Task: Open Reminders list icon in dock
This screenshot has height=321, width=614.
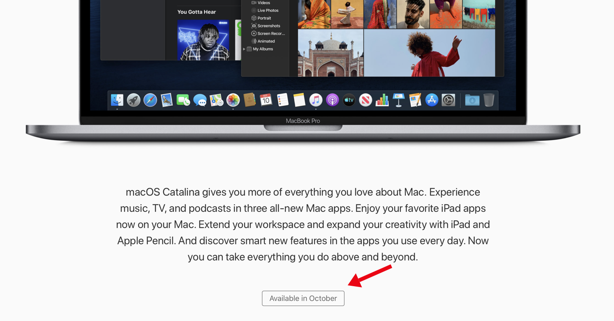Action: coord(282,100)
